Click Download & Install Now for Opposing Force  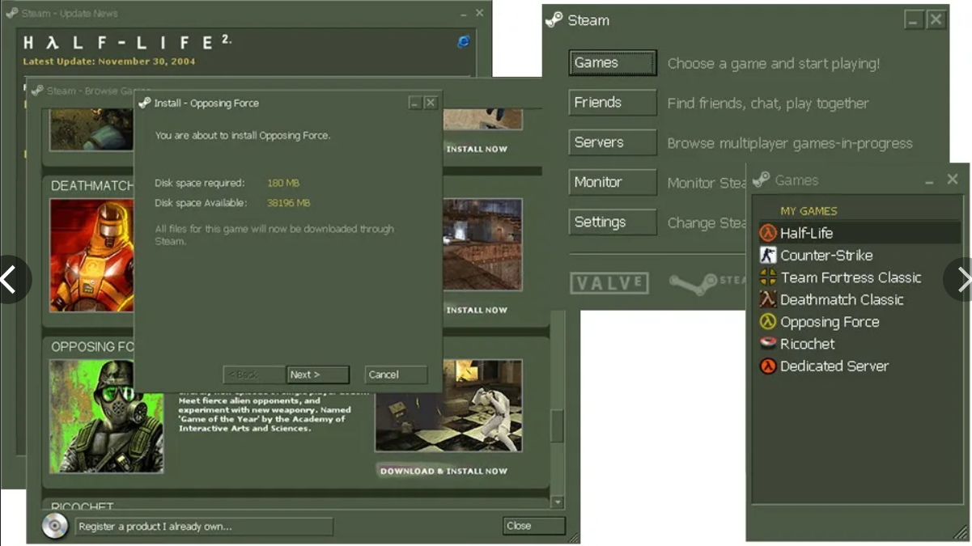[x=444, y=471]
